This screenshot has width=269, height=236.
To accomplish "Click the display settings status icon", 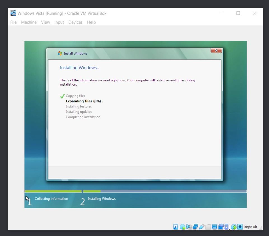I will (x=214, y=227).
